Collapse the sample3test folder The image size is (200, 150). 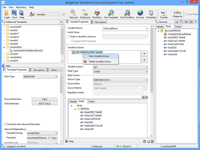tap(4, 47)
